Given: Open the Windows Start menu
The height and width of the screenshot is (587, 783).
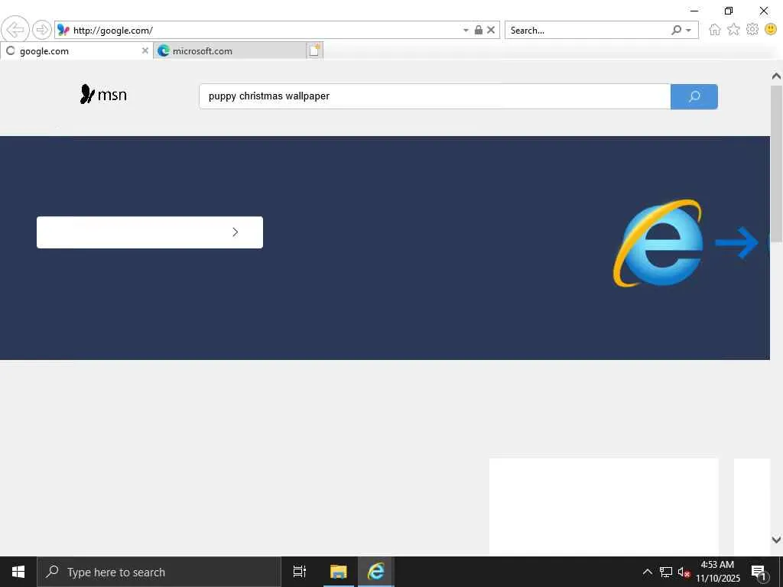Looking at the screenshot, I should pos(18,572).
